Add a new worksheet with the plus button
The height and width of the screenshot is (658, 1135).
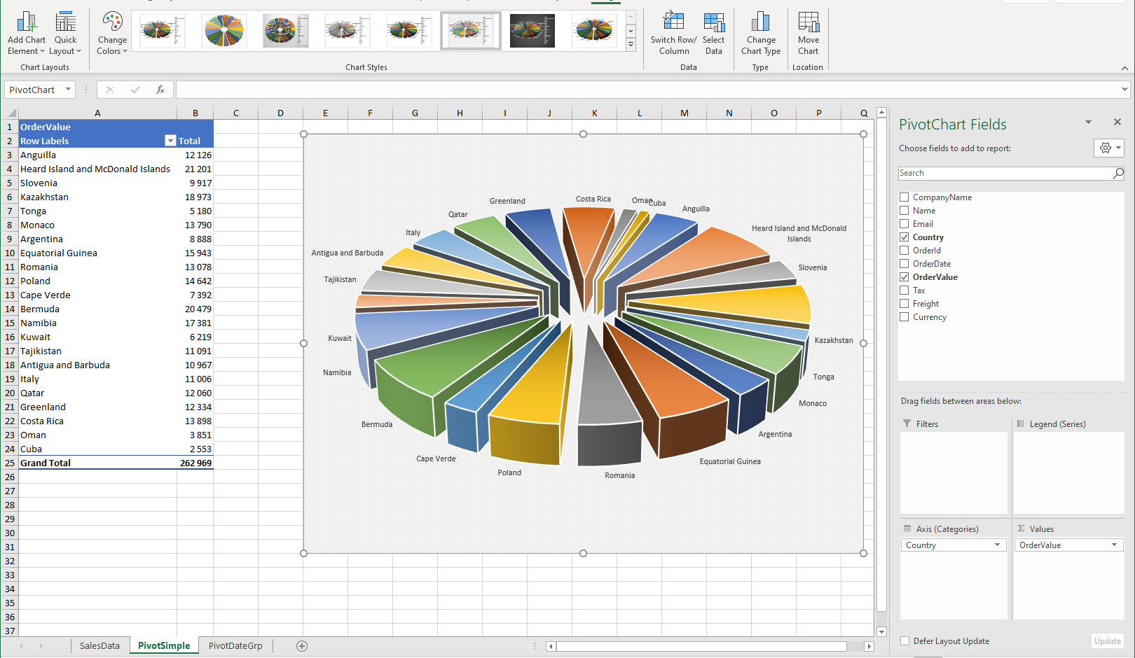coord(301,645)
